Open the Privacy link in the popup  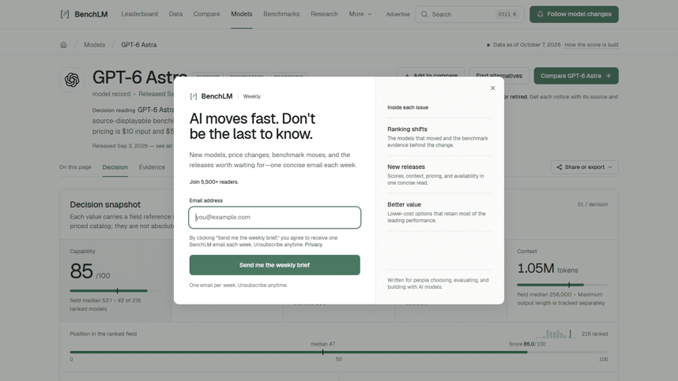[314, 245]
